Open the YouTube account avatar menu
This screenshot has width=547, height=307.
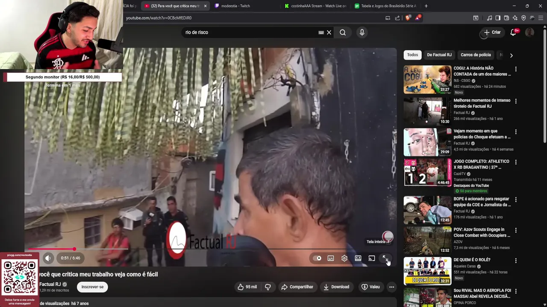[x=529, y=32]
